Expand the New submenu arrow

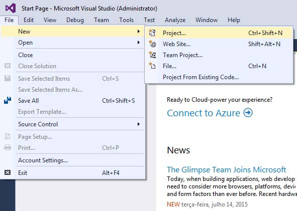[x=139, y=32]
